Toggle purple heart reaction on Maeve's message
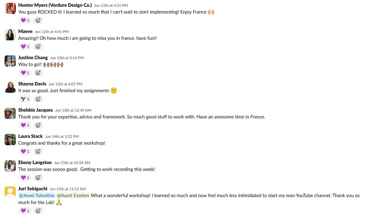365x217 pixels. pyautogui.click(x=25, y=47)
